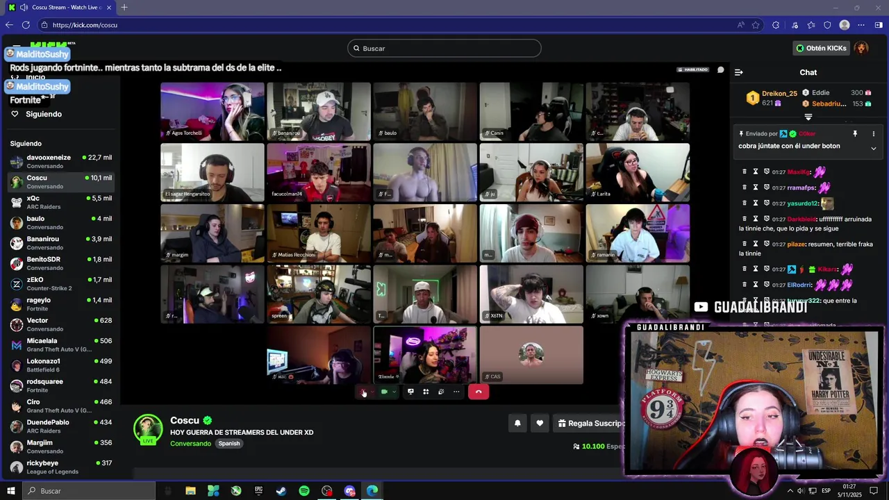Expand the gift leaderboard arrow
The height and width of the screenshot is (500, 889).
coord(808,117)
